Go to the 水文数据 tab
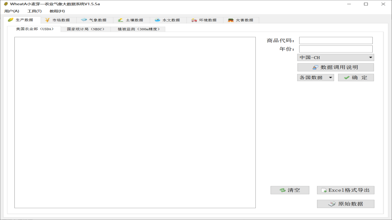This screenshot has width=392, height=220. click(168, 20)
